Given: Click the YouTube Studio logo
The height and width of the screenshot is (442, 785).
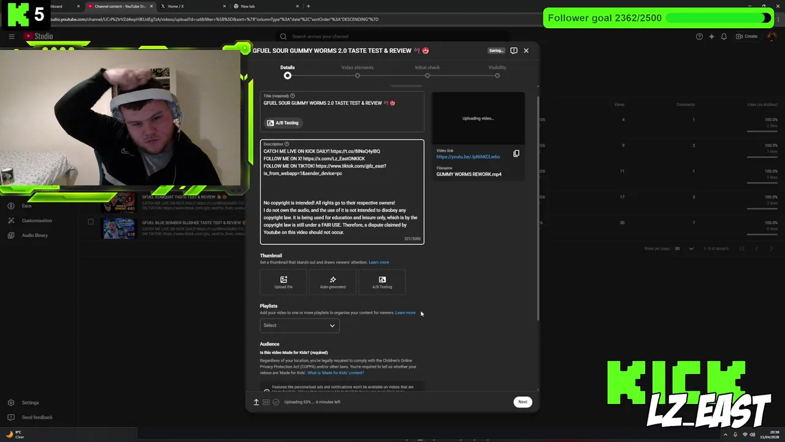Looking at the screenshot, I should (x=39, y=36).
